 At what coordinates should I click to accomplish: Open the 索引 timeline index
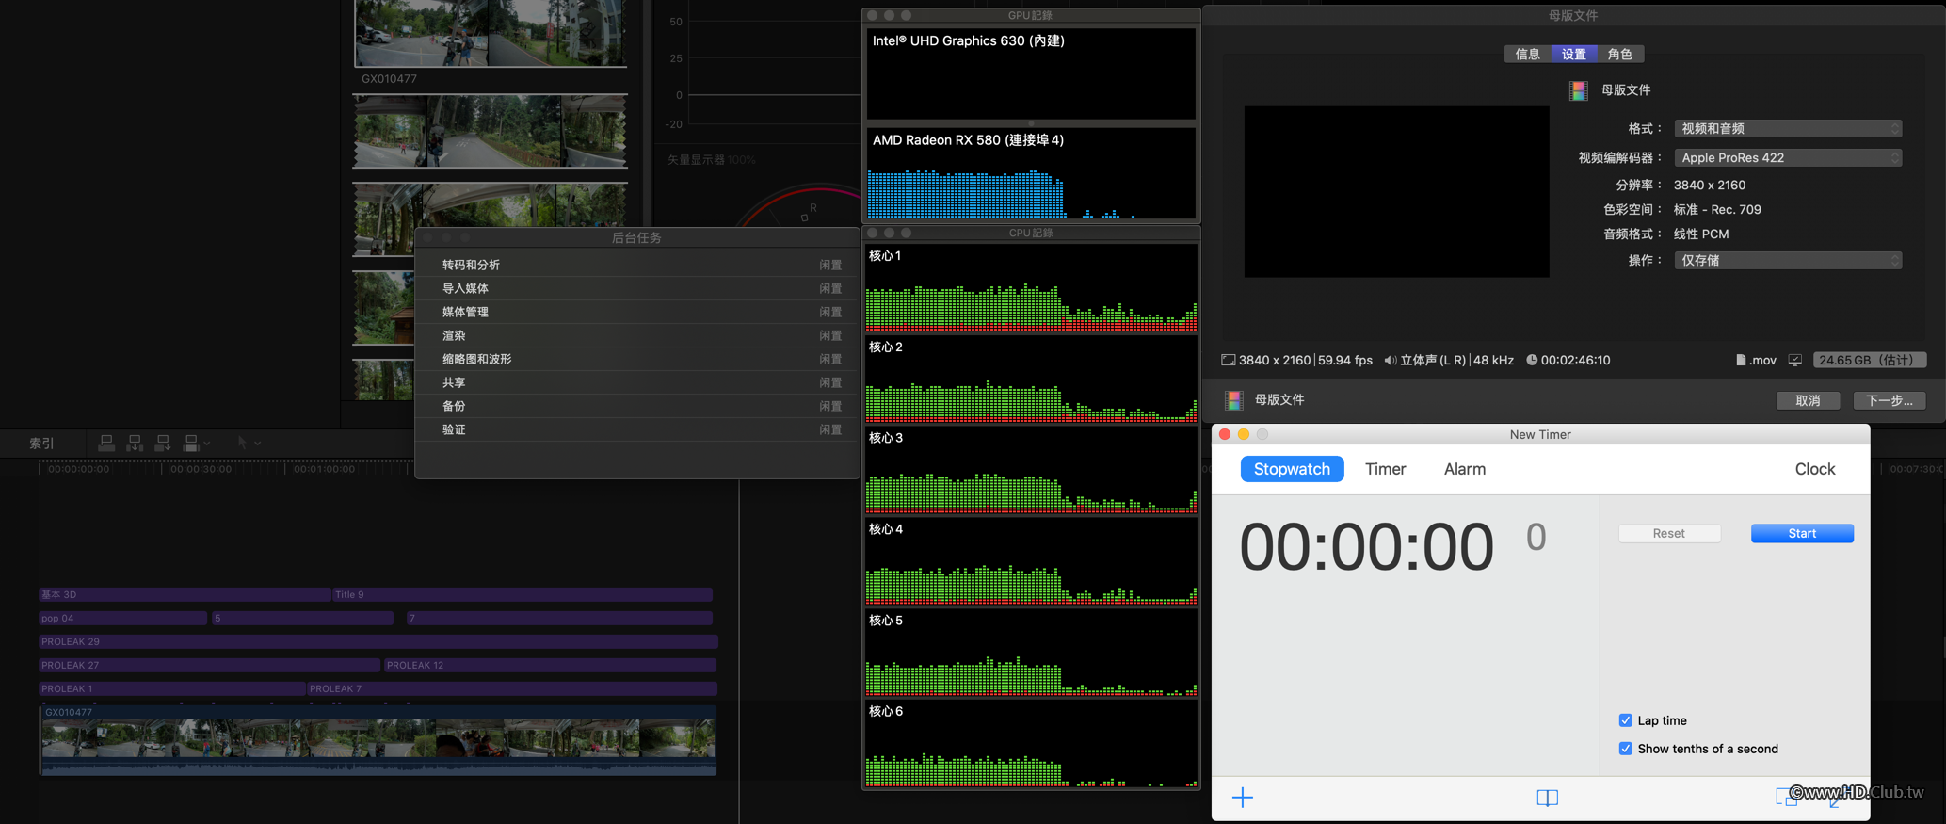(x=41, y=443)
